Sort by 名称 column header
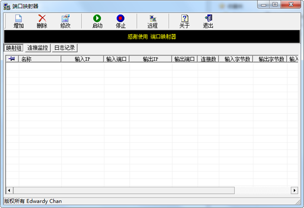Image resolution: width=304 pixels, height=208 pixels. (x=40, y=59)
